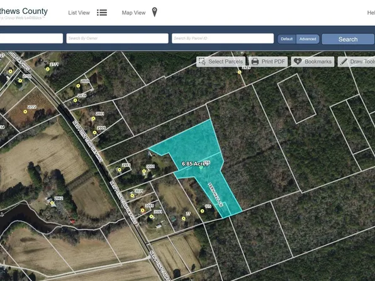The height and width of the screenshot is (281, 375).
Task: Click the Print PDF button
Action: click(x=268, y=62)
